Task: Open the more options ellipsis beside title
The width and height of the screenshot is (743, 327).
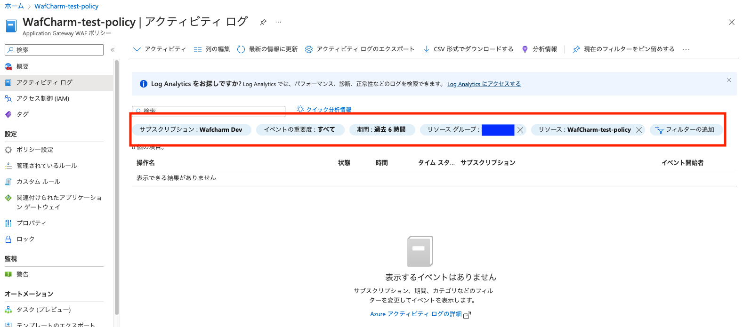Action: coord(278,22)
